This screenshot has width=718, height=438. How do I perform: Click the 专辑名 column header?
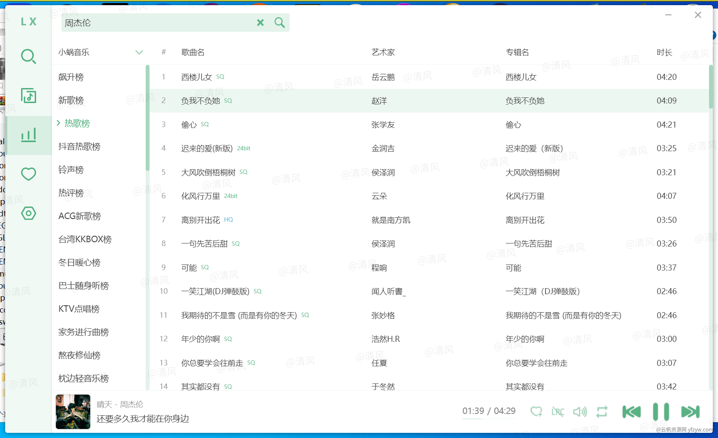tap(517, 52)
